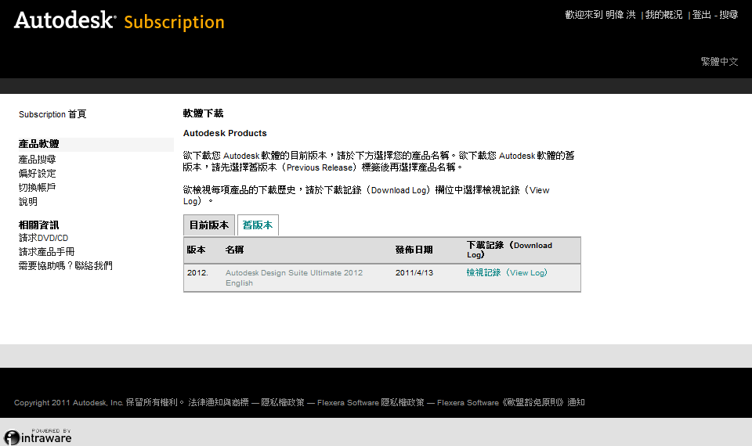Screen dimensions: 752x446
Task: Click the intraware powered-by logo
Action: coord(38,437)
